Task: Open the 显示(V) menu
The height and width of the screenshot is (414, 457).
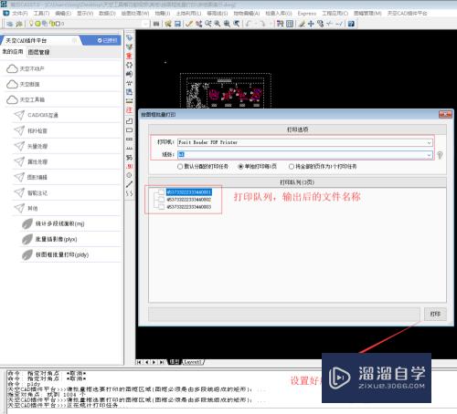Action: tap(85, 14)
